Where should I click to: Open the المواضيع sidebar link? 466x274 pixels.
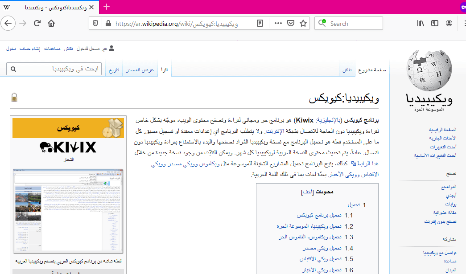[x=449, y=187]
